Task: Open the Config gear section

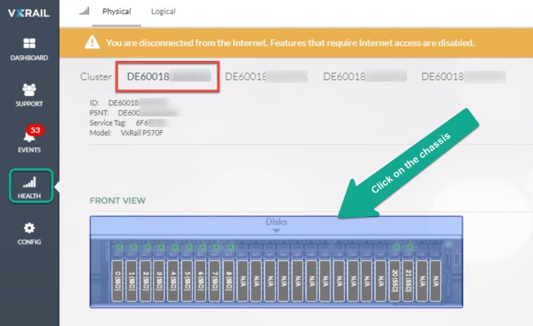Action: (x=29, y=234)
